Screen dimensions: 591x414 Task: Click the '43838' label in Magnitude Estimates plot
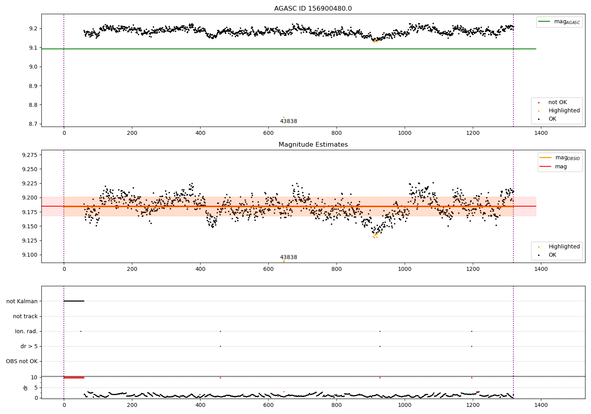tap(288, 257)
